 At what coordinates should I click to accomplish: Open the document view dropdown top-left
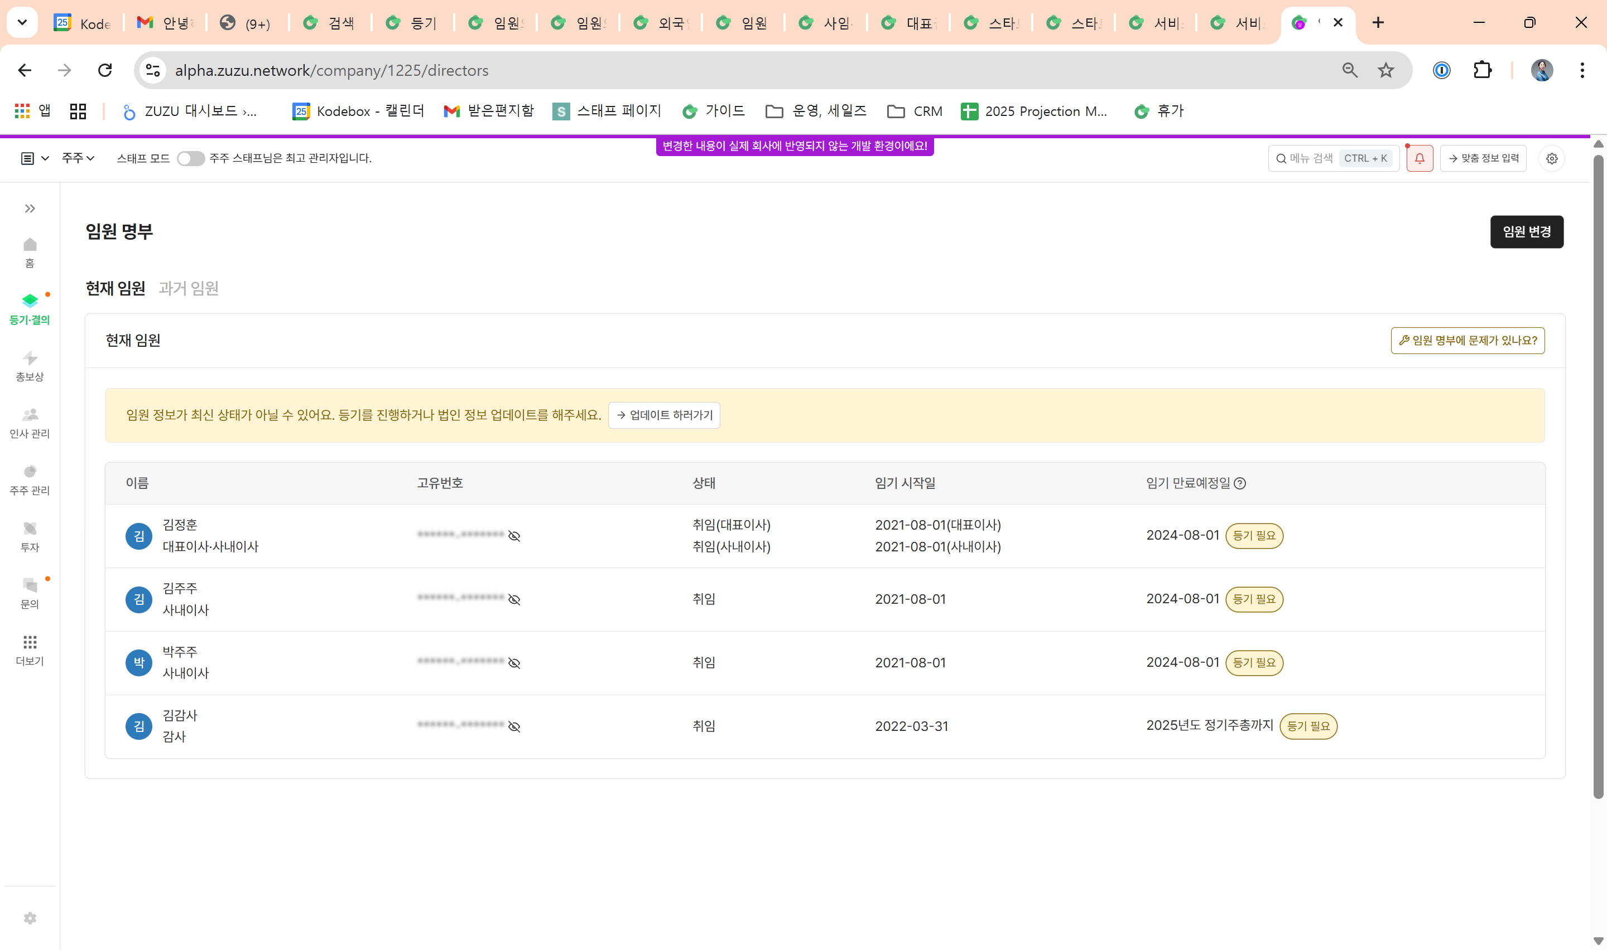point(33,158)
